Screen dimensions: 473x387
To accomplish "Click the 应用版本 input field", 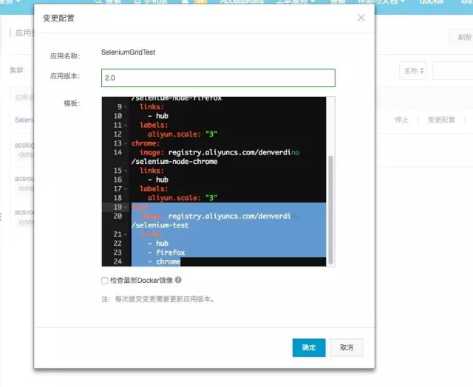I will click(x=218, y=78).
